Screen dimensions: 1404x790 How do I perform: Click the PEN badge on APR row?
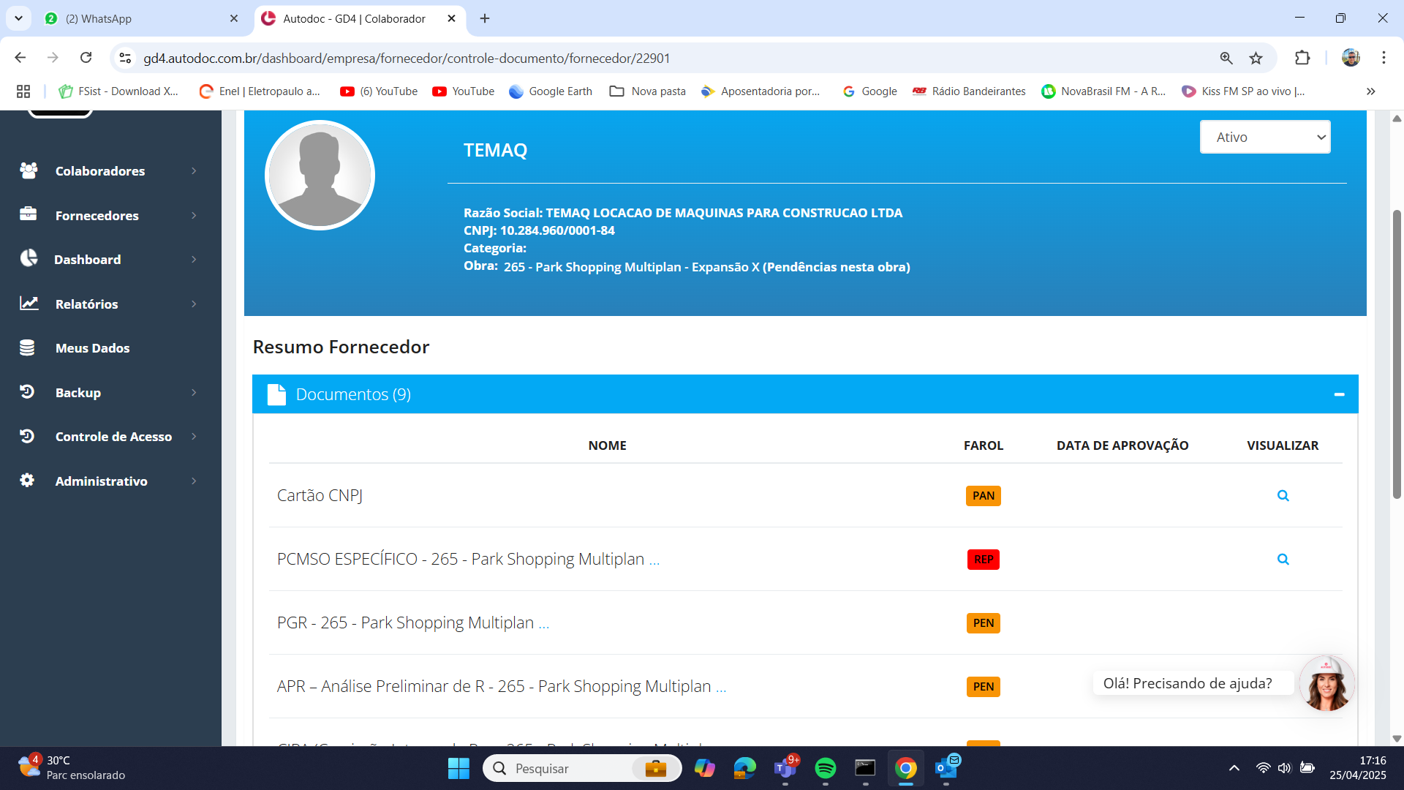[984, 687]
